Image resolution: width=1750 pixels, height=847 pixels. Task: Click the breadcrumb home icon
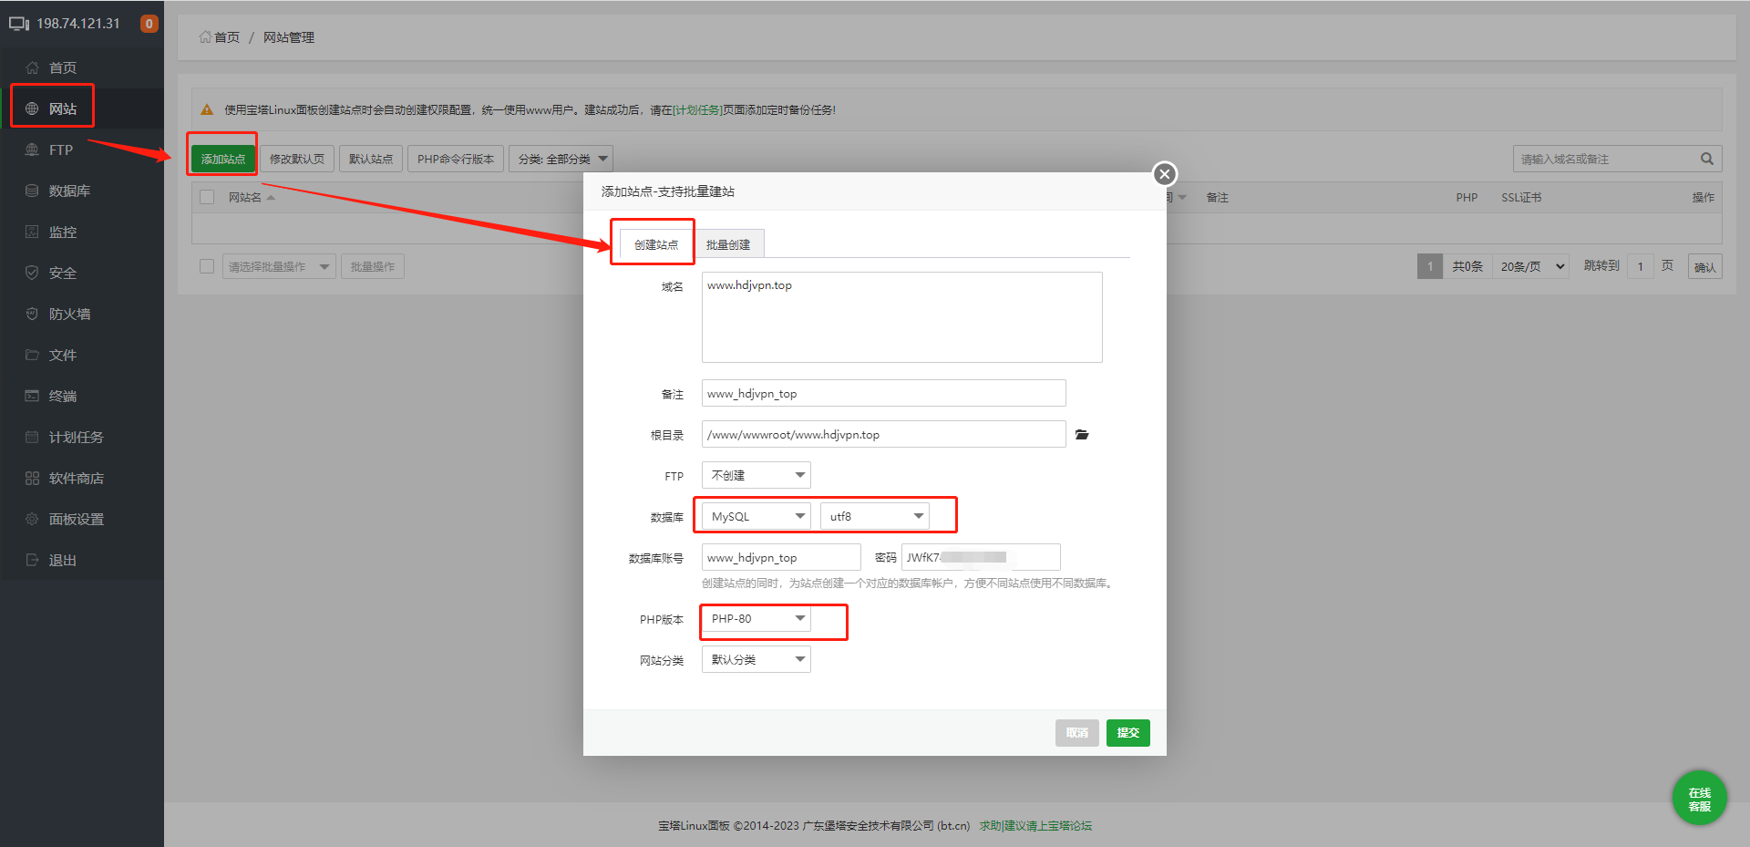pos(205,37)
